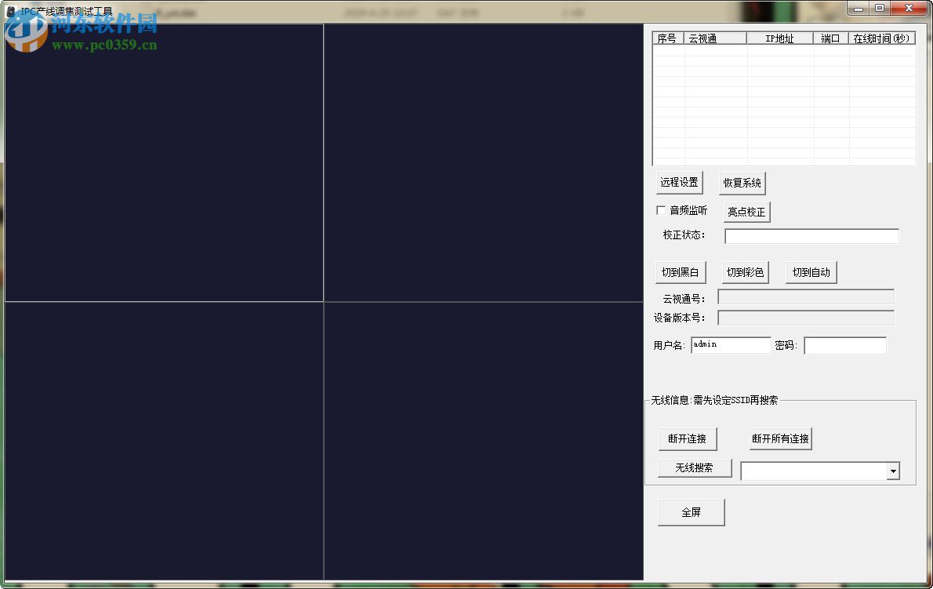Click the admin username input field
This screenshot has width=933, height=589.
730,344
